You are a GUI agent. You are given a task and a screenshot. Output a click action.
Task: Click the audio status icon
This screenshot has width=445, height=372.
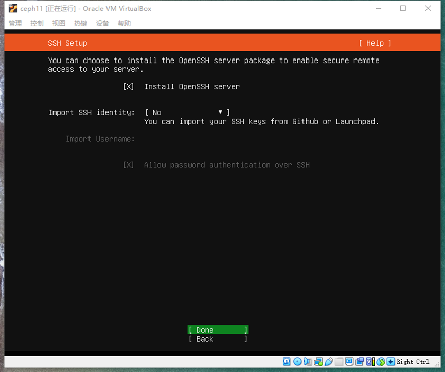[308, 362]
